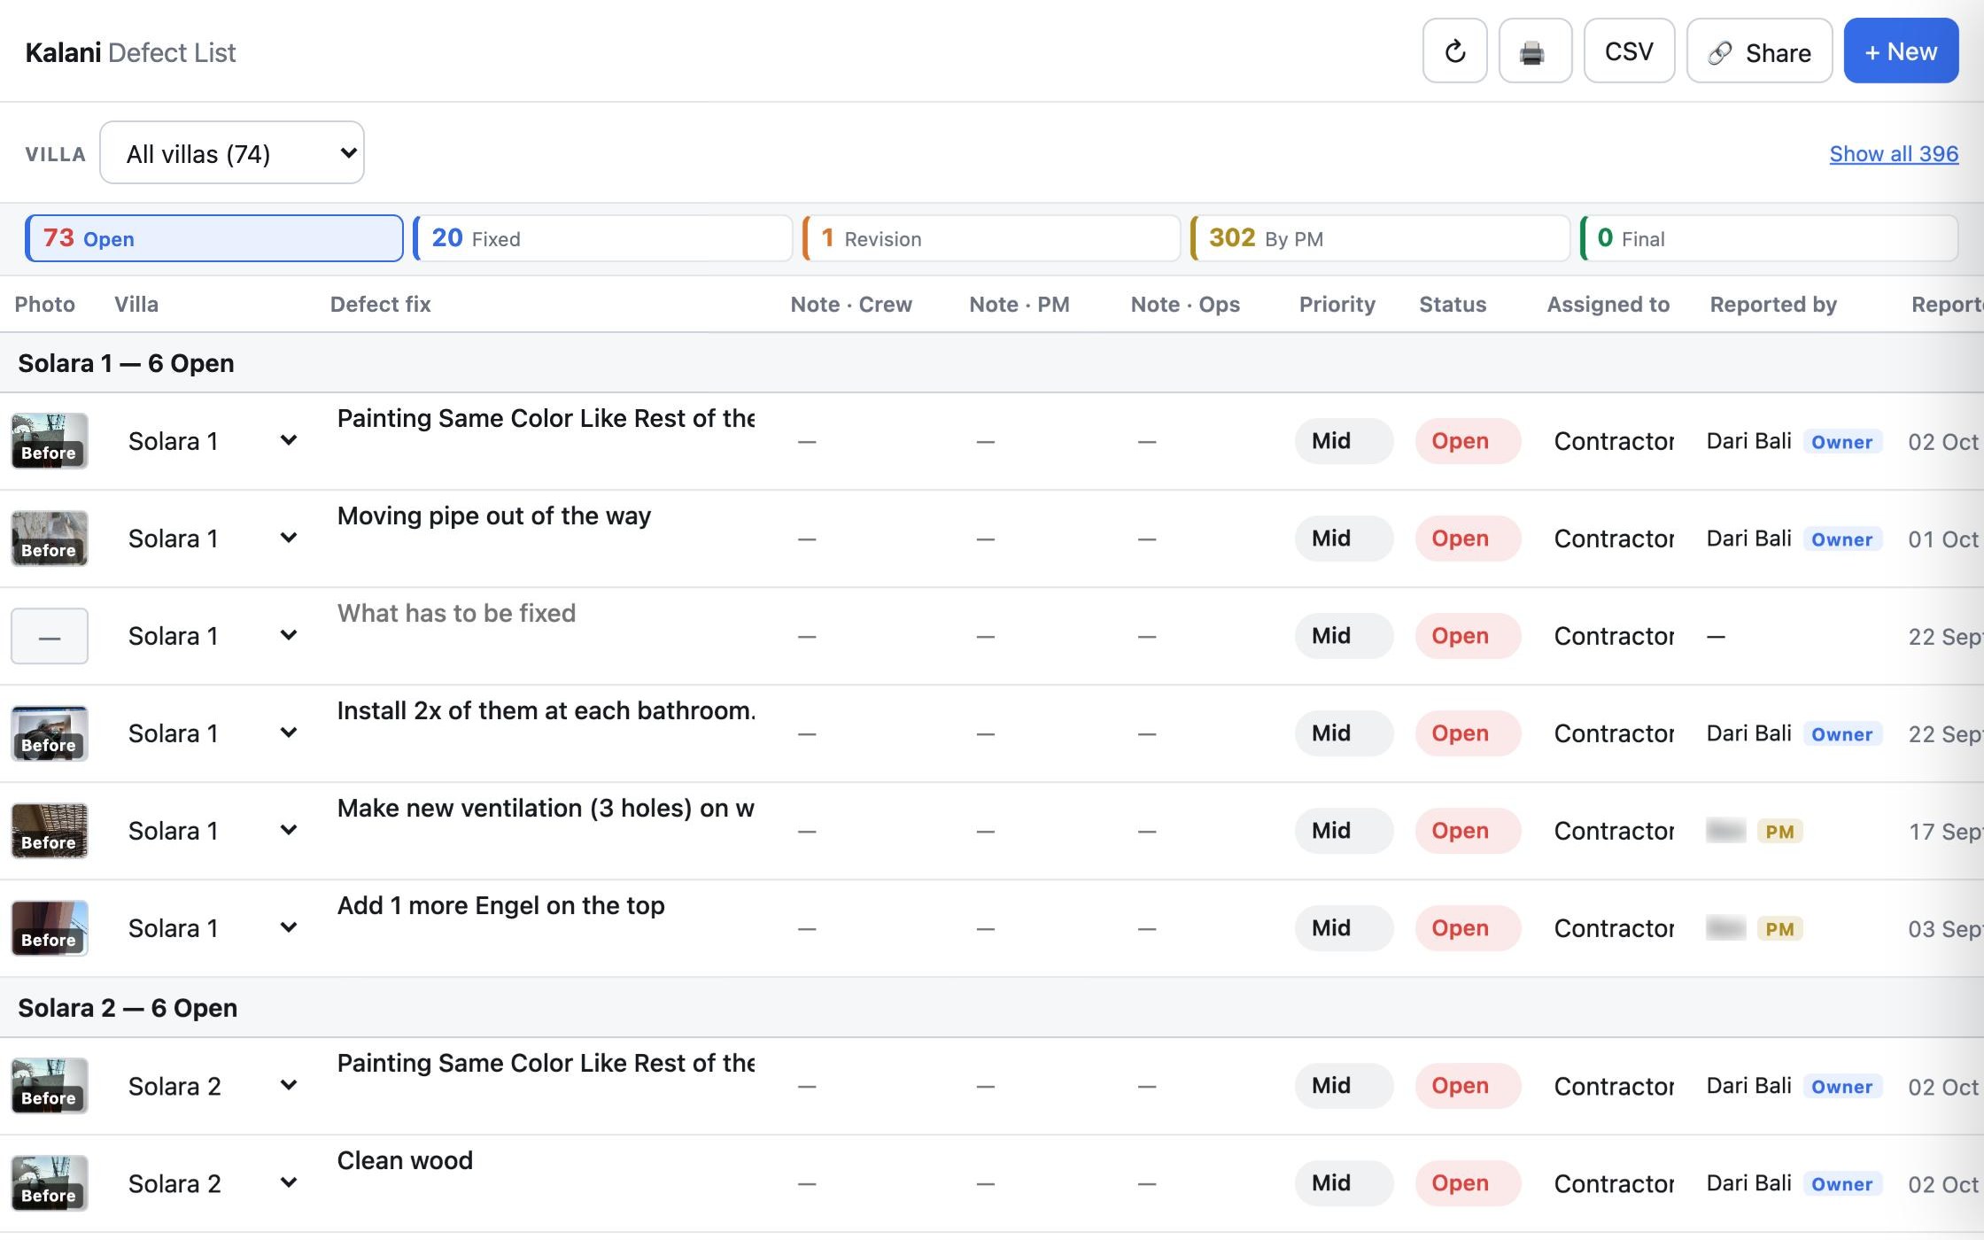The image size is (1984, 1240).
Task: Click the refresh icon button
Action: 1454,51
